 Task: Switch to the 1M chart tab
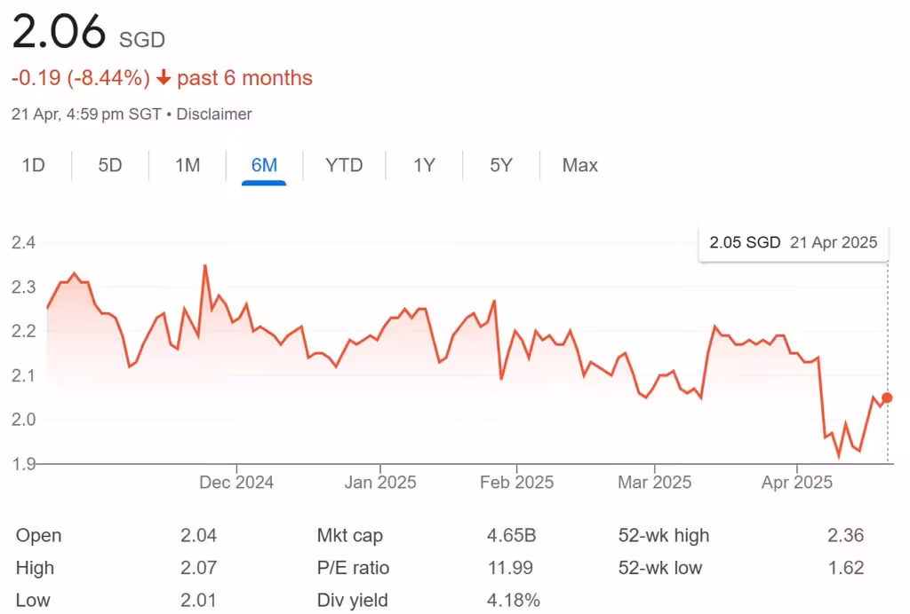[187, 165]
